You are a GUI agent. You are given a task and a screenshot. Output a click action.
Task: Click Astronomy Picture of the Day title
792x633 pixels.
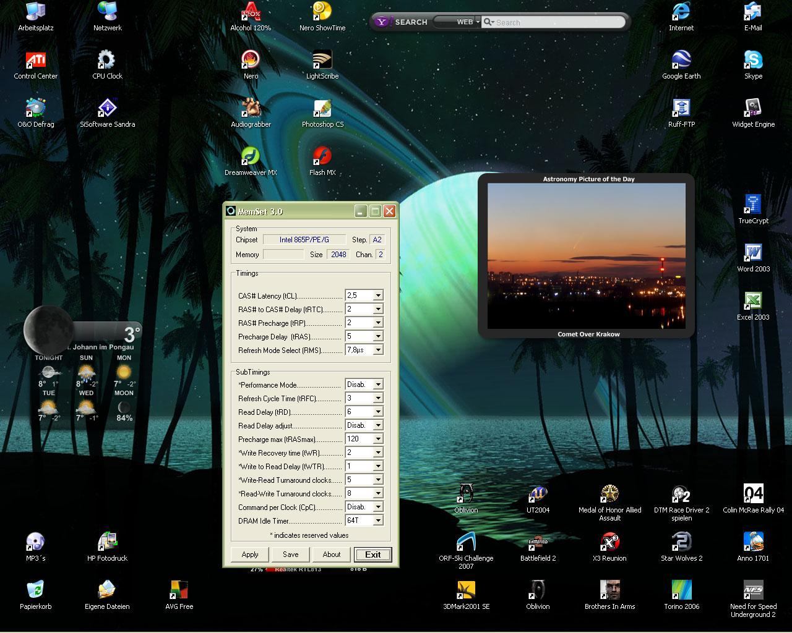click(588, 179)
